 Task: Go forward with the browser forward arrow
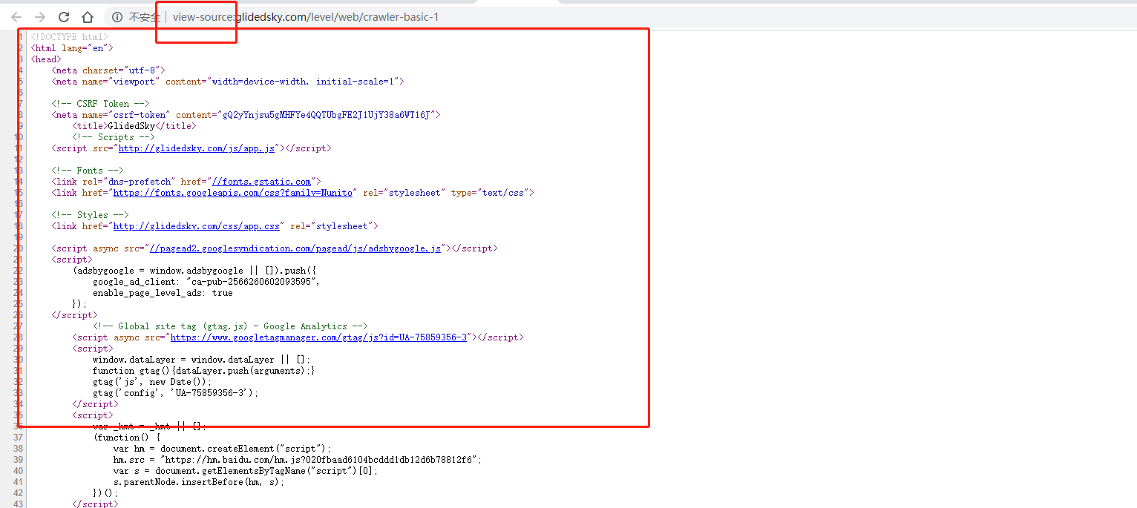[40, 17]
